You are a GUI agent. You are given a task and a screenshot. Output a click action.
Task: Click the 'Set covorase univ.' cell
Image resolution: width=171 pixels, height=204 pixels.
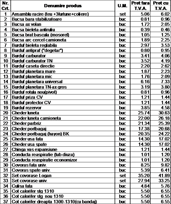63,181
